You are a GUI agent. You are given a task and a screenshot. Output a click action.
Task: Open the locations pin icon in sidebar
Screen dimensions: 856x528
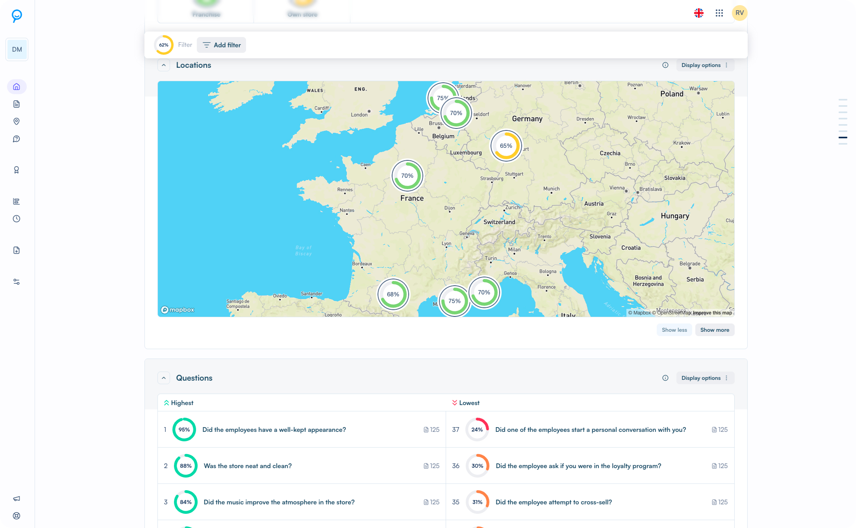tap(17, 121)
